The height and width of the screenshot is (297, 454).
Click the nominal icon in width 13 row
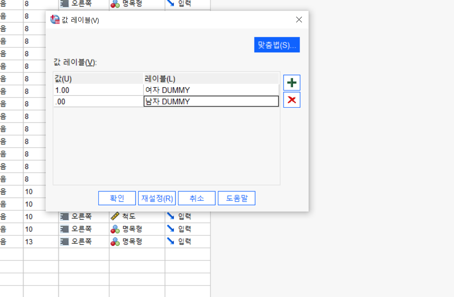tap(115, 242)
